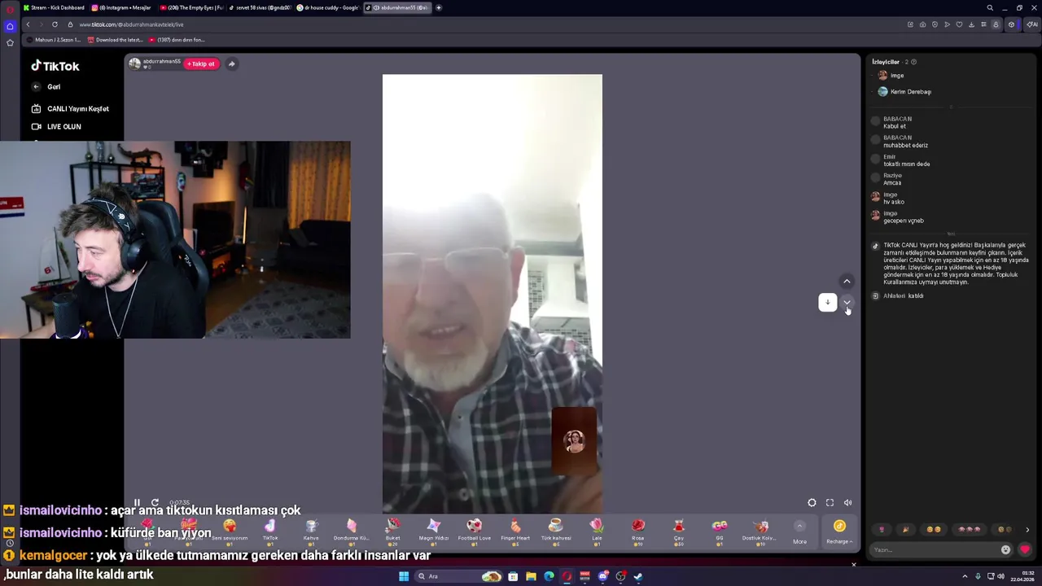
Task: Open the İzleyiciler info icon
Action: [x=913, y=62]
